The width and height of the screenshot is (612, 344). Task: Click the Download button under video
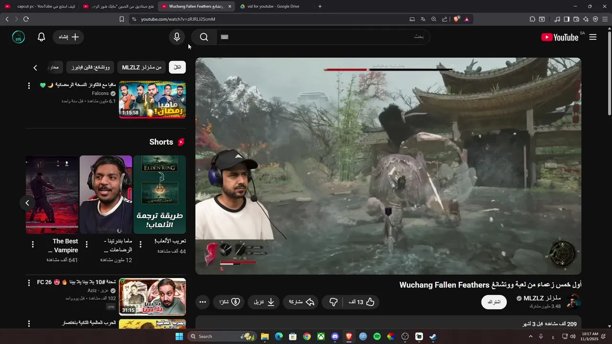tap(263, 302)
